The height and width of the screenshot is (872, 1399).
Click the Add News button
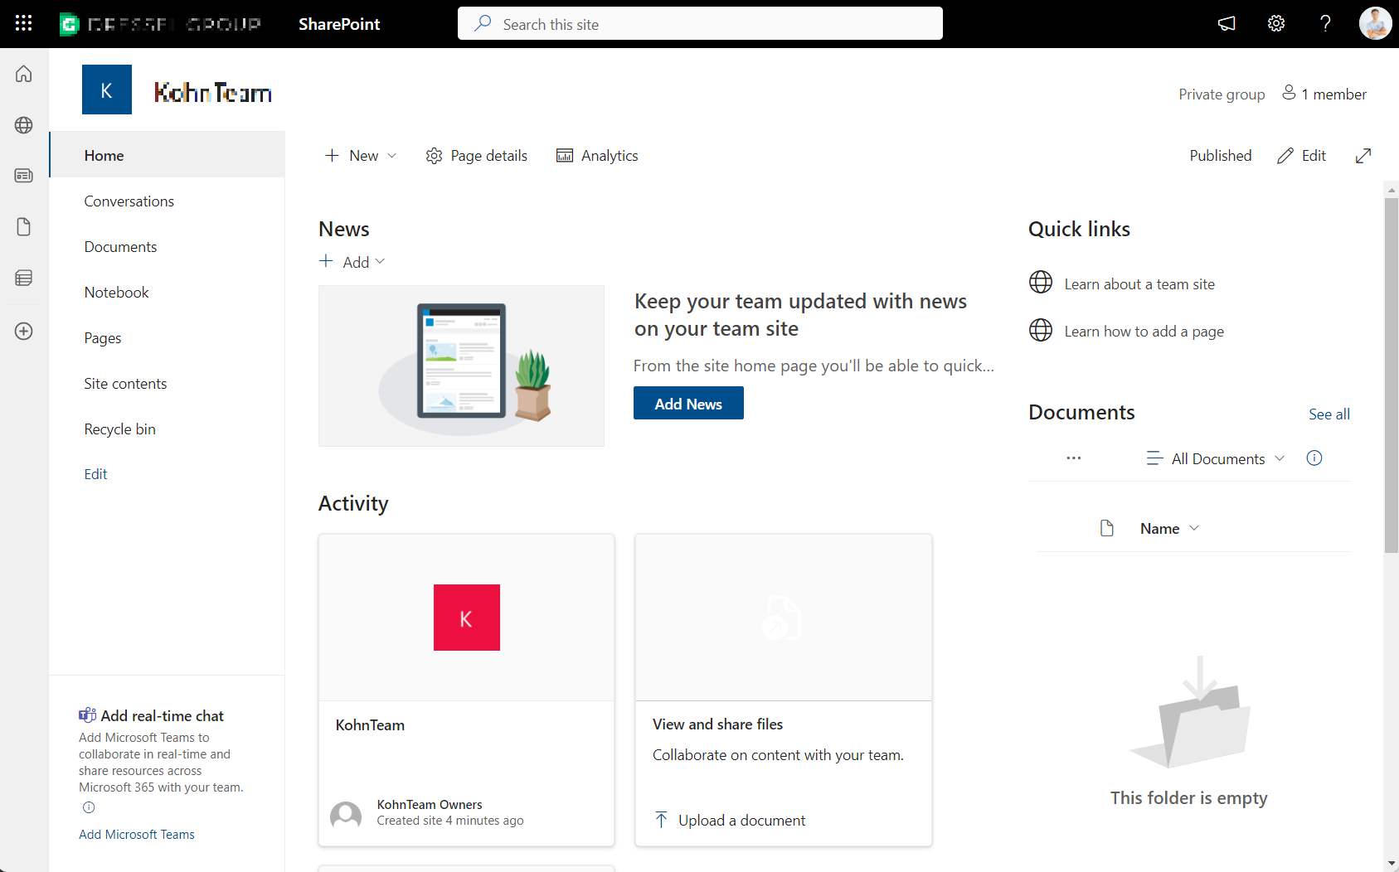pos(687,403)
